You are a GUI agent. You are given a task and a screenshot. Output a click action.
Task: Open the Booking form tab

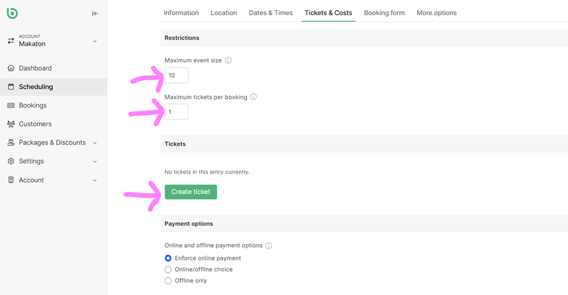click(384, 13)
